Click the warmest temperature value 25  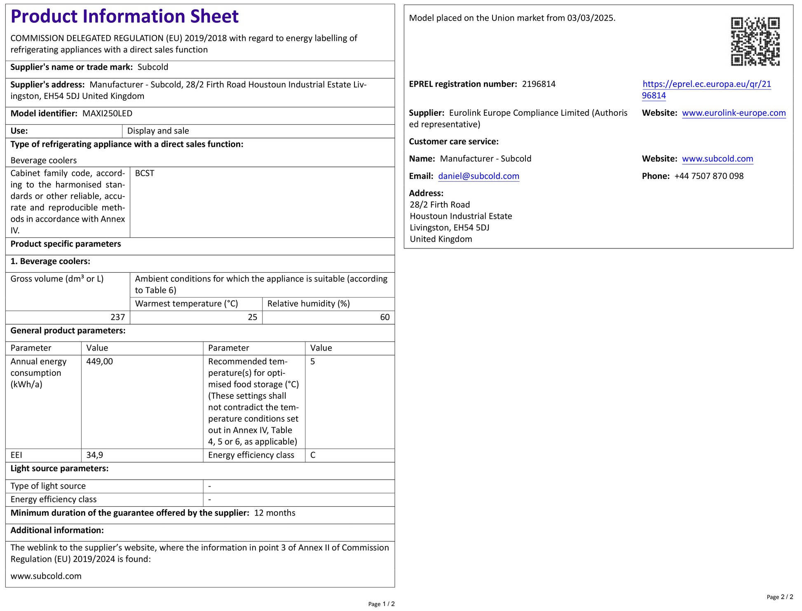click(x=252, y=317)
